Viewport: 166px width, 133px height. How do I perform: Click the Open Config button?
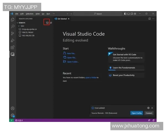point(136,113)
